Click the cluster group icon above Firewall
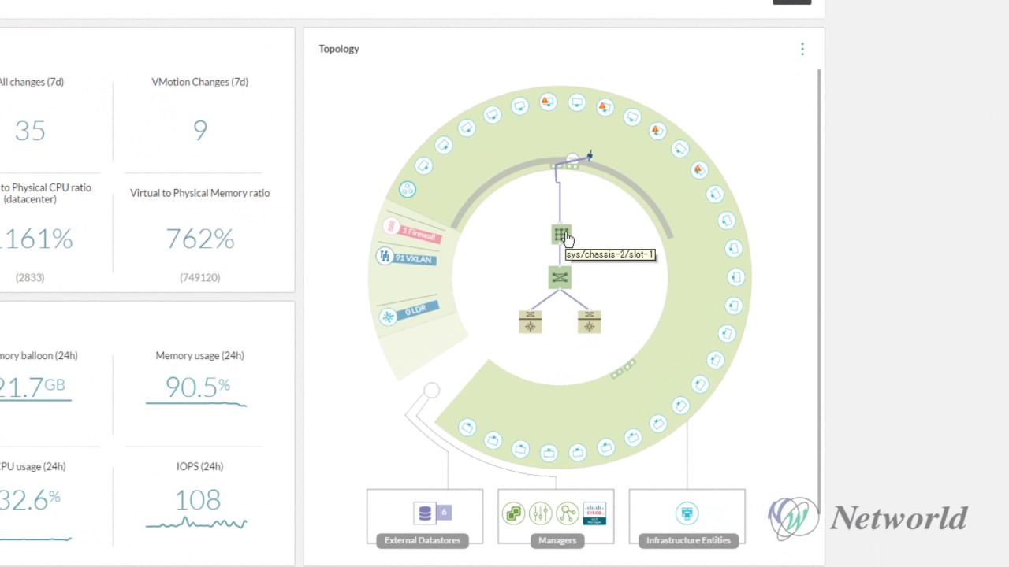This screenshot has height=567, width=1009. 407,189
